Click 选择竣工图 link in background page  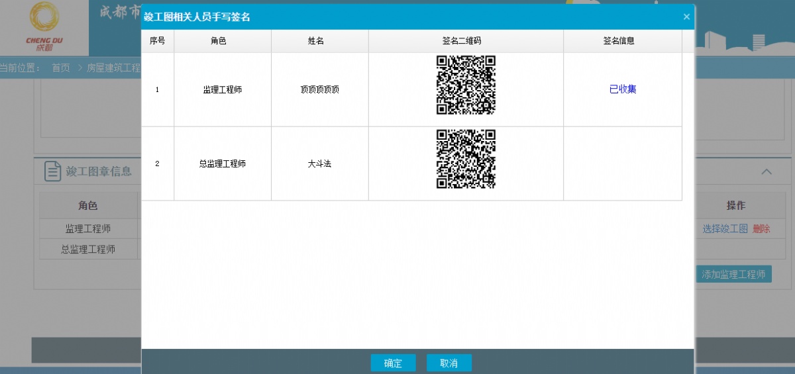pyautogui.click(x=725, y=228)
